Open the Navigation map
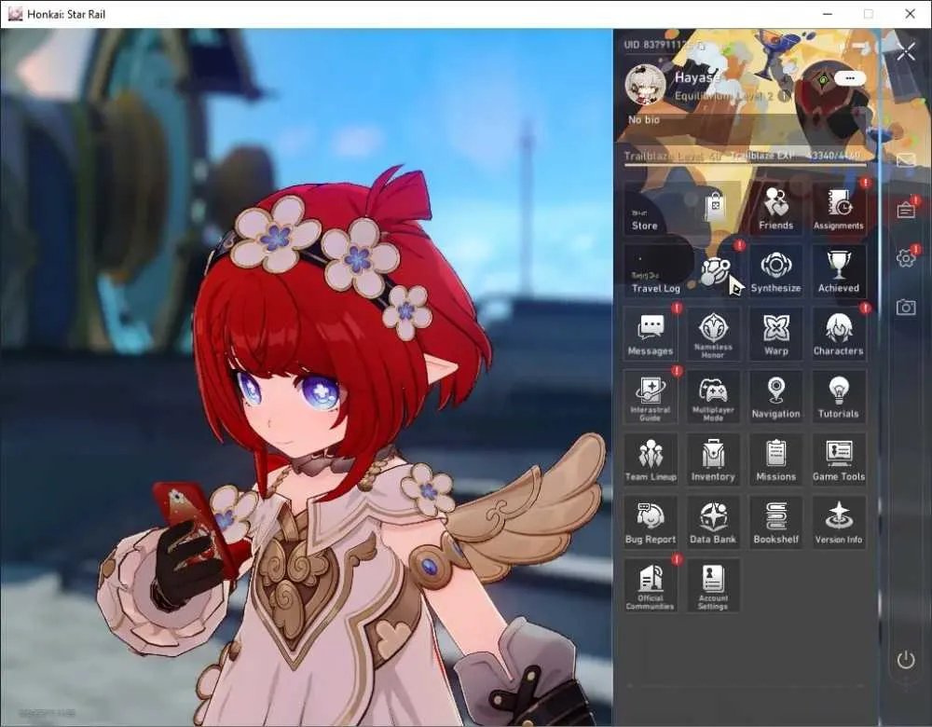Image resolution: width=932 pixels, height=727 pixels. [x=775, y=397]
